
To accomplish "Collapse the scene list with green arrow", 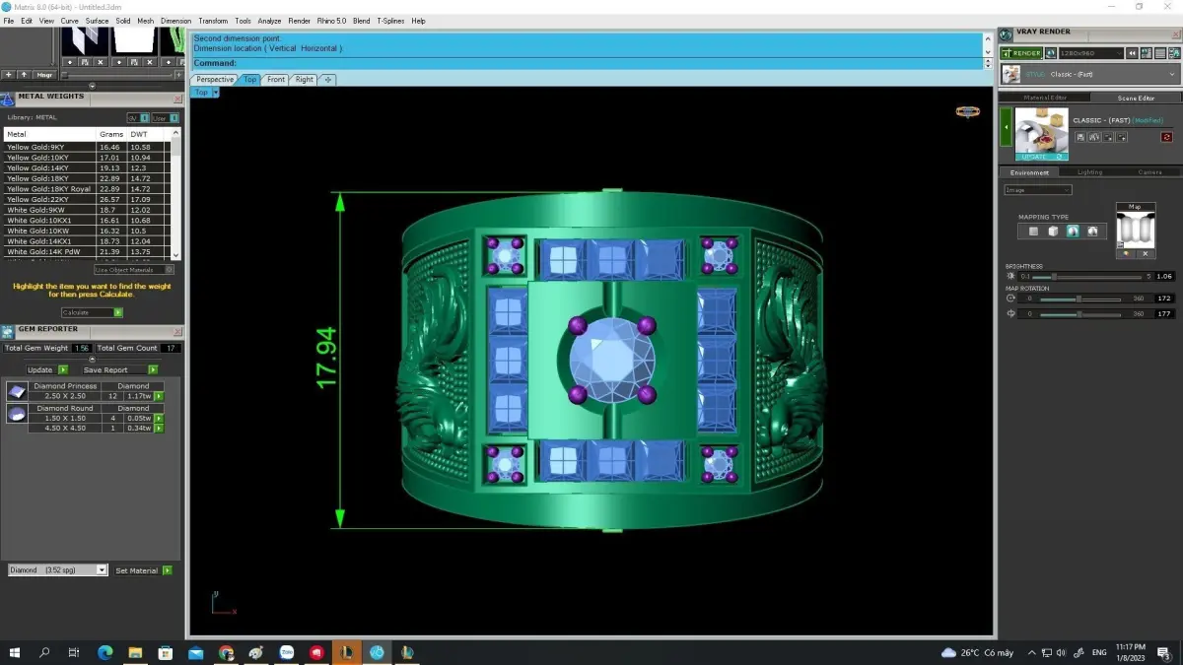I will pyautogui.click(x=1007, y=127).
